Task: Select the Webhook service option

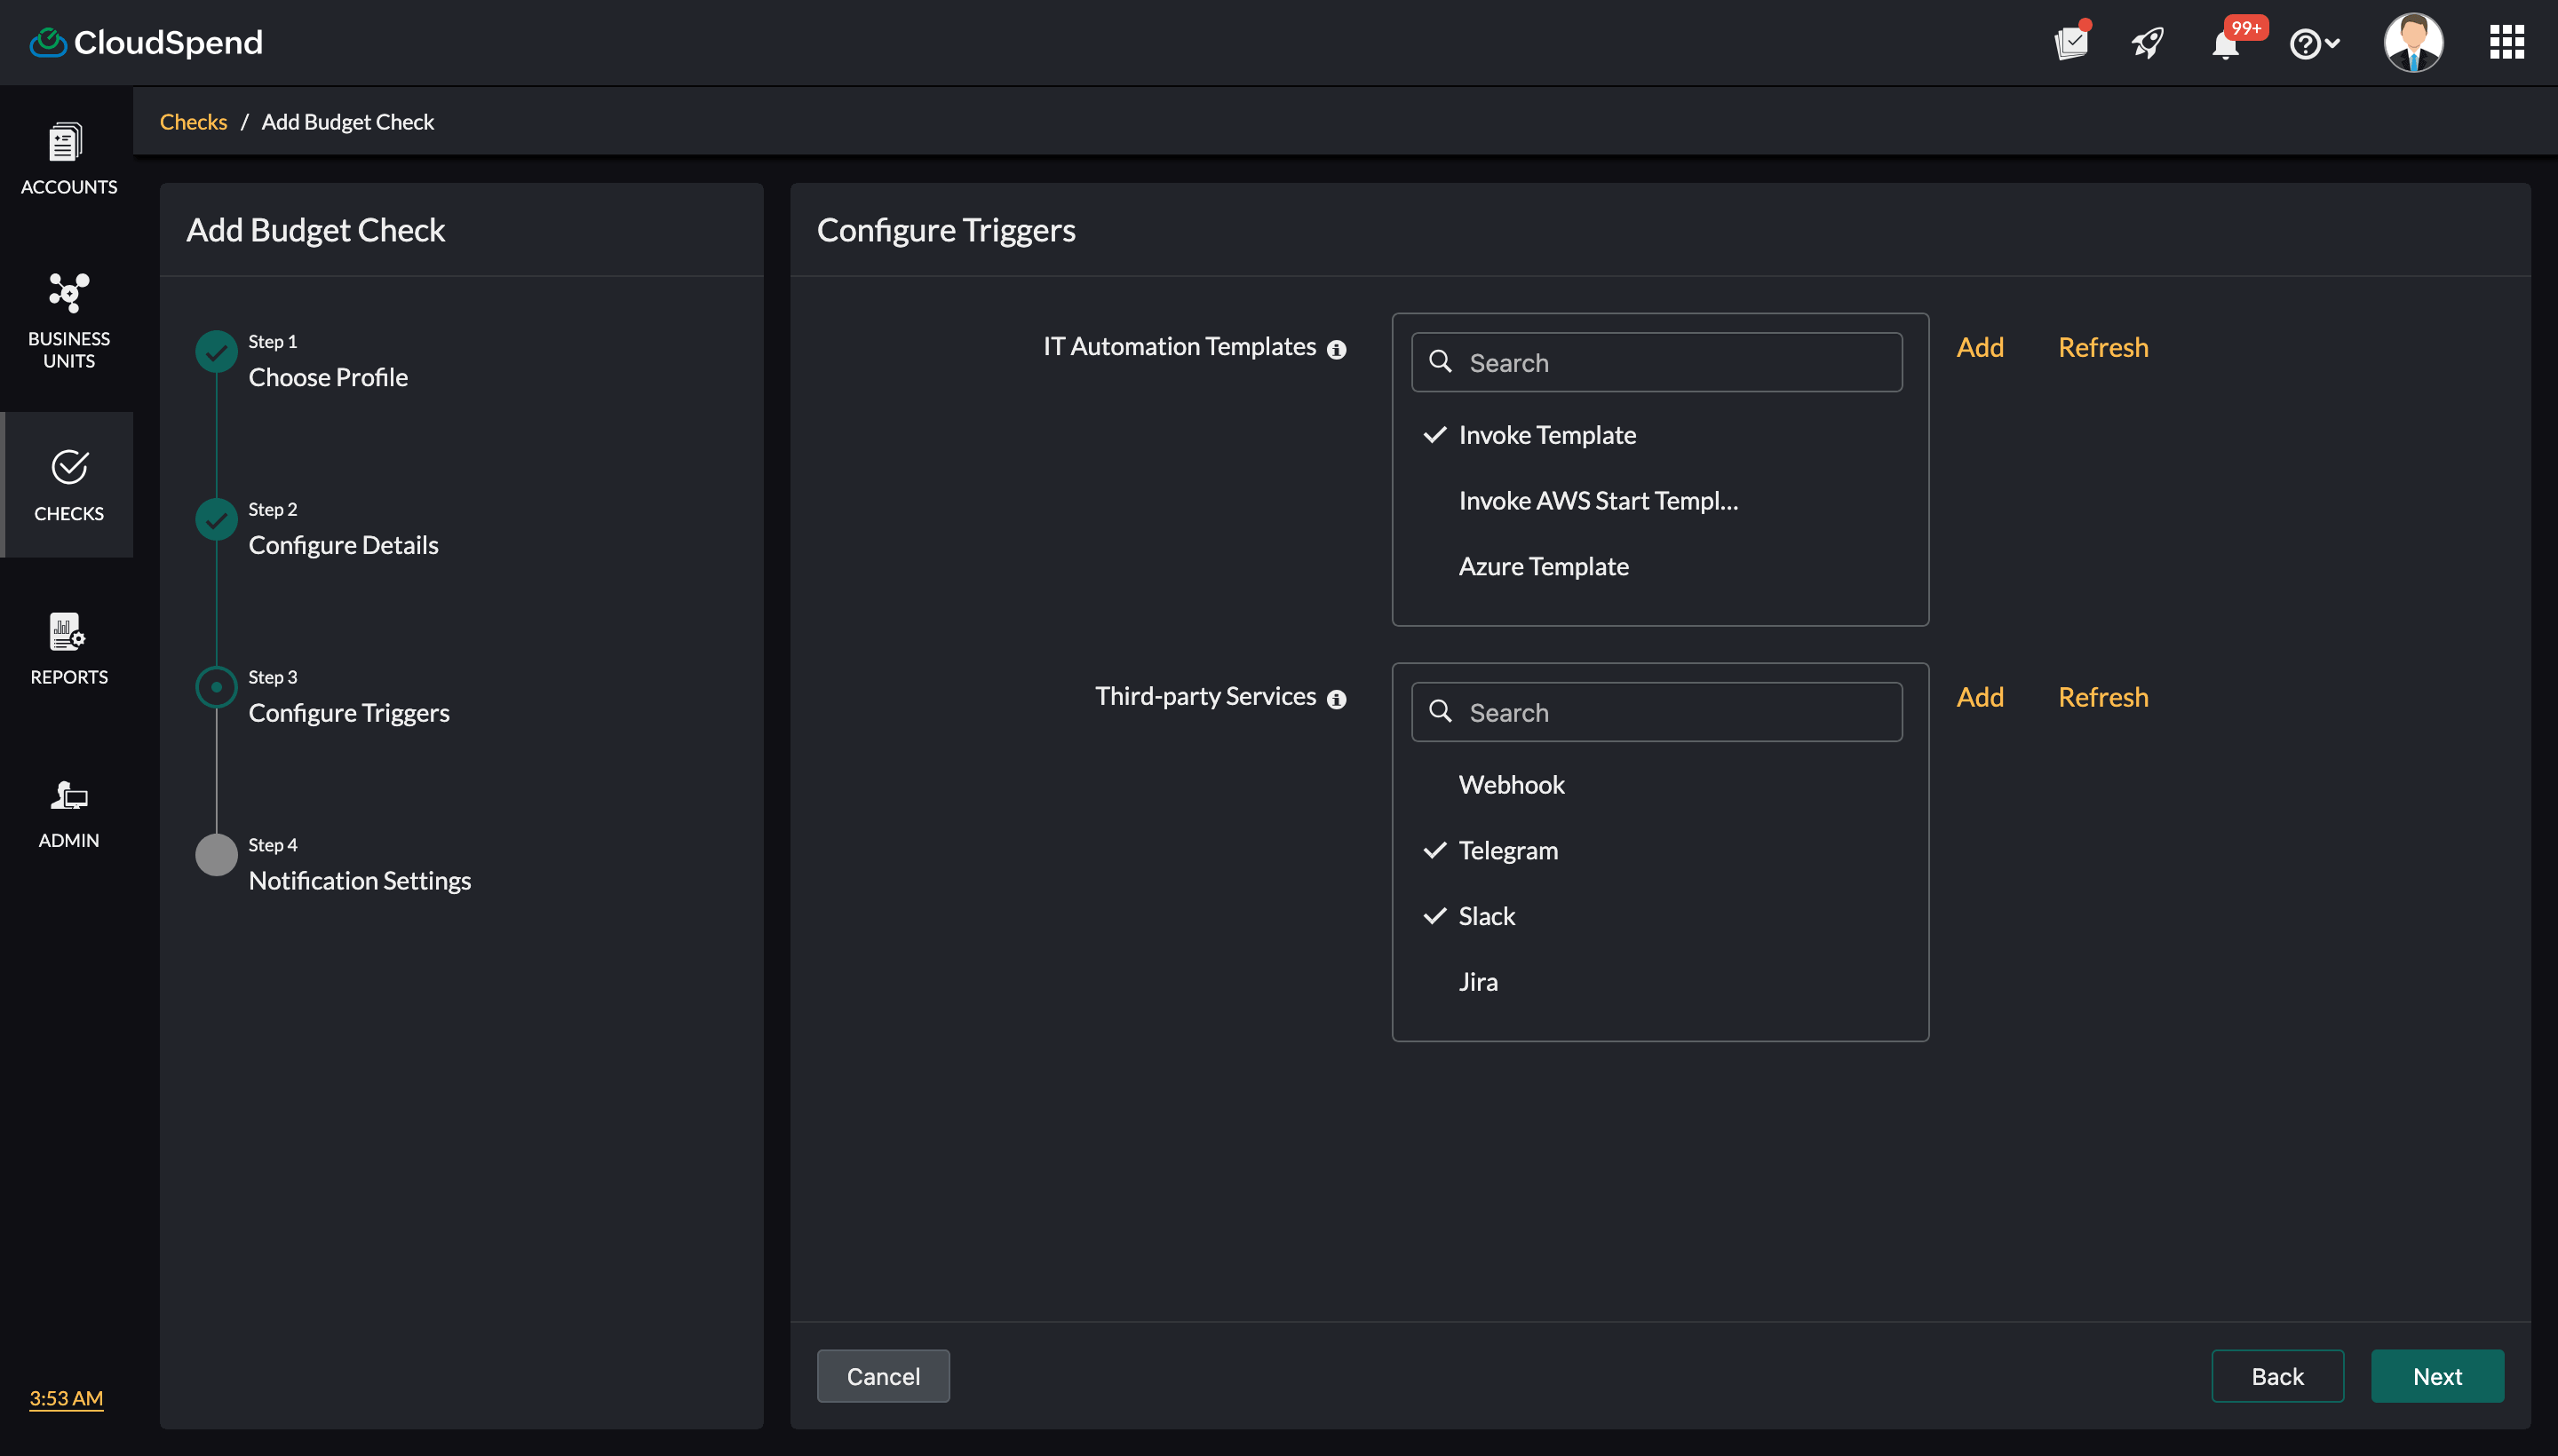Action: click(1511, 785)
